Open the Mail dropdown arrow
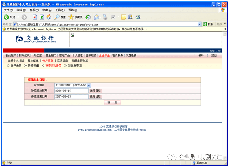Screen dimensions: 229x167 tap(100, 17)
